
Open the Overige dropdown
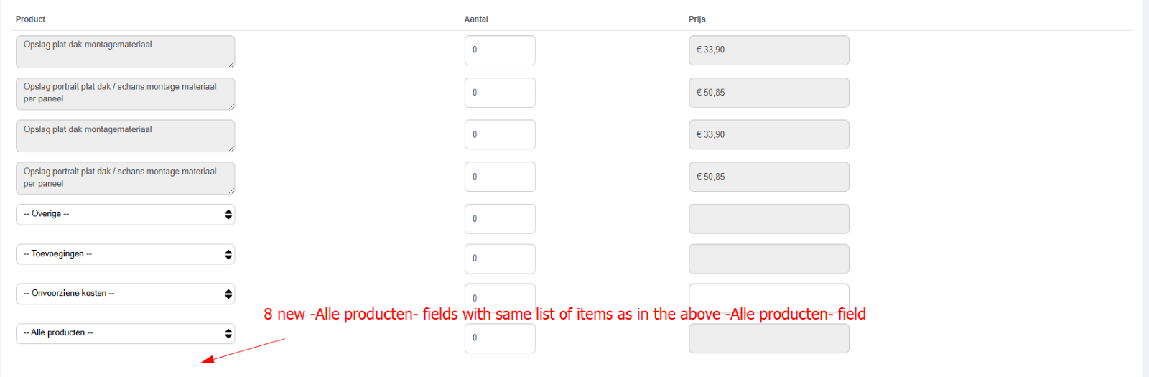[125, 214]
